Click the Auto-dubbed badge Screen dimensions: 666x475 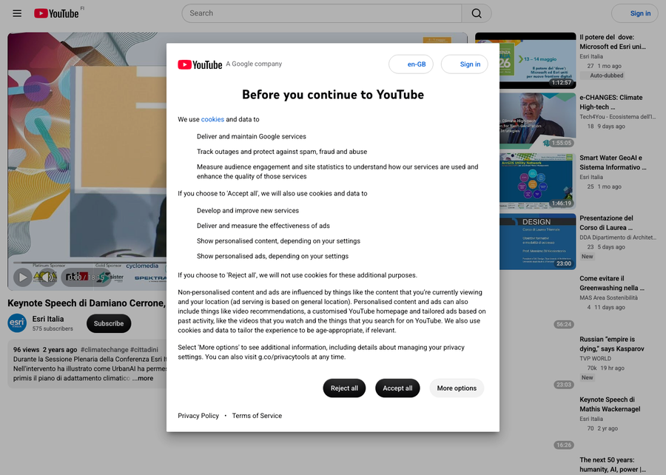[x=602, y=75]
